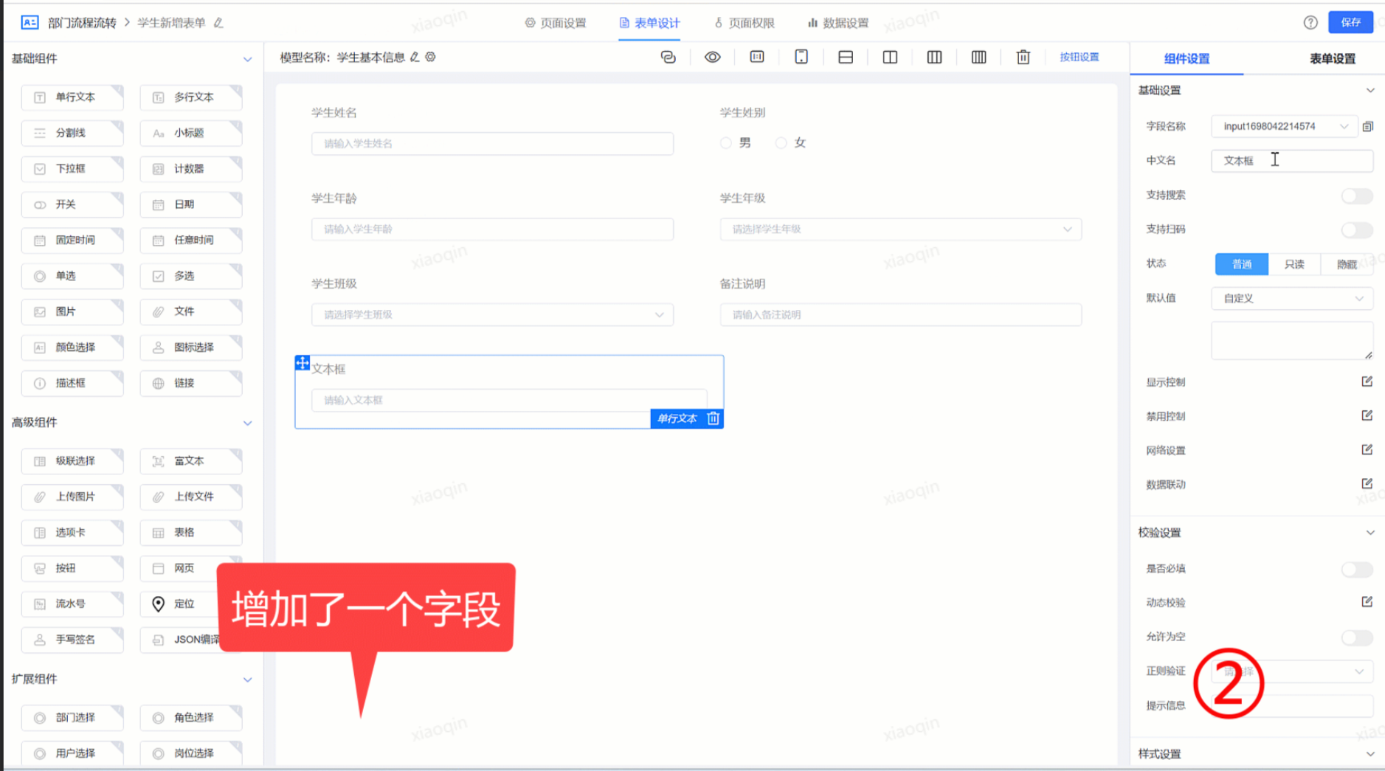Open the 默认值 dropdown showing 自定义
This screenshot has height=771, width=1385.
(1291, 298)
